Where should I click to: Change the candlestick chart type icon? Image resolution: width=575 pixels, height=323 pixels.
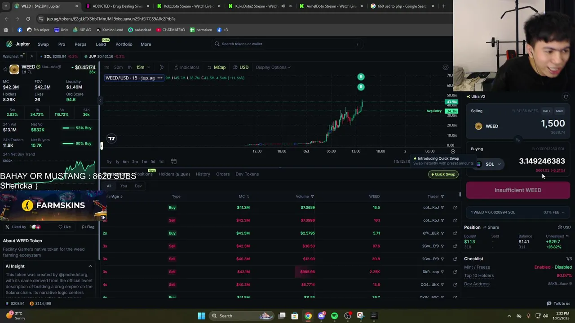[x=161, y=67]
